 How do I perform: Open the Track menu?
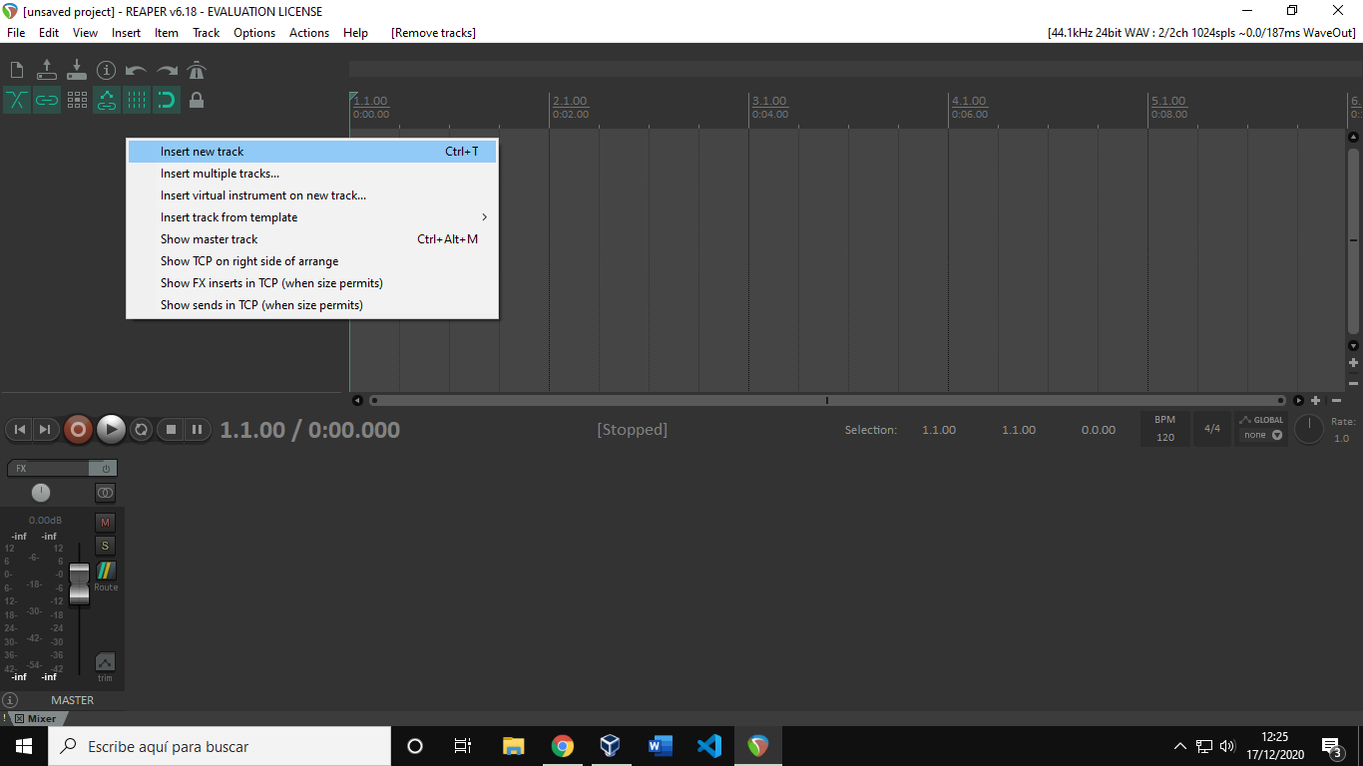[x=207, y=33]
